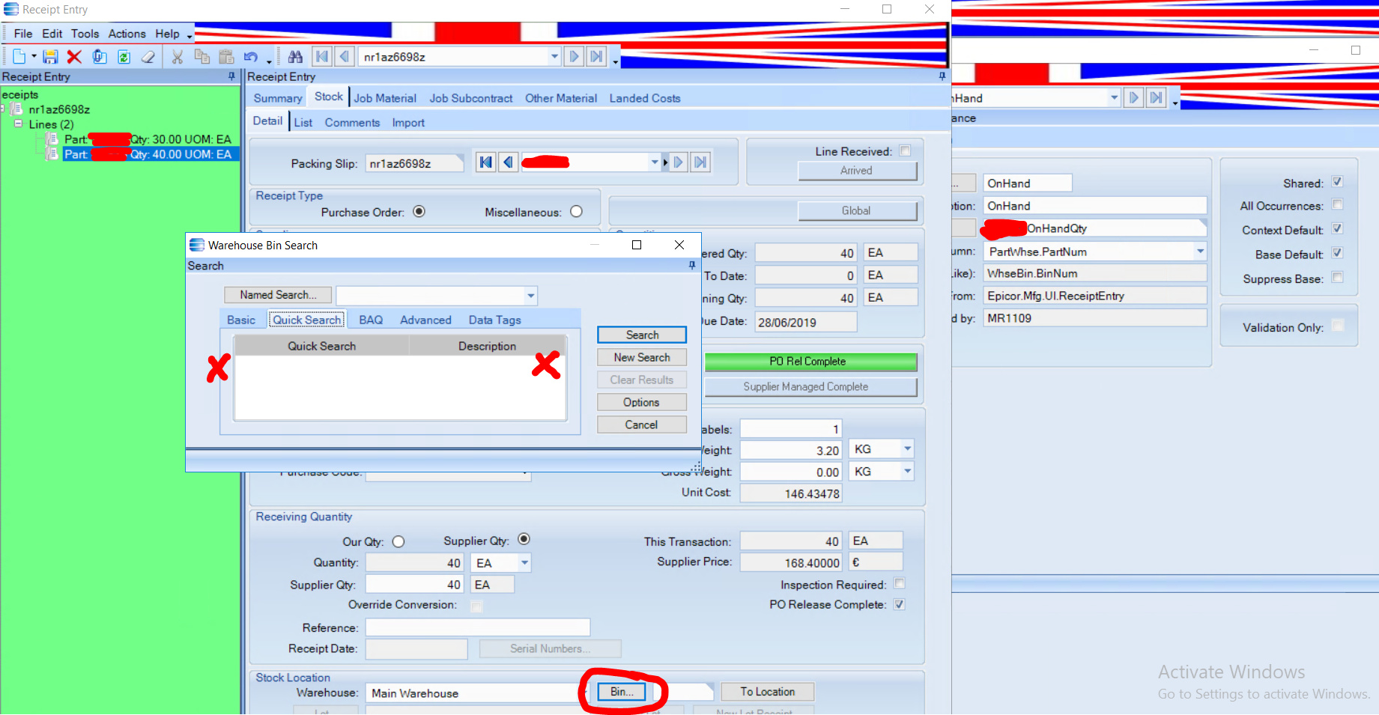Click the Reference input field
This screenshot has width=1379, height=715.
click(x=478, y=627)
